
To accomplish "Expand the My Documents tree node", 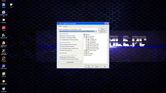I will click(x=84, y=36).
